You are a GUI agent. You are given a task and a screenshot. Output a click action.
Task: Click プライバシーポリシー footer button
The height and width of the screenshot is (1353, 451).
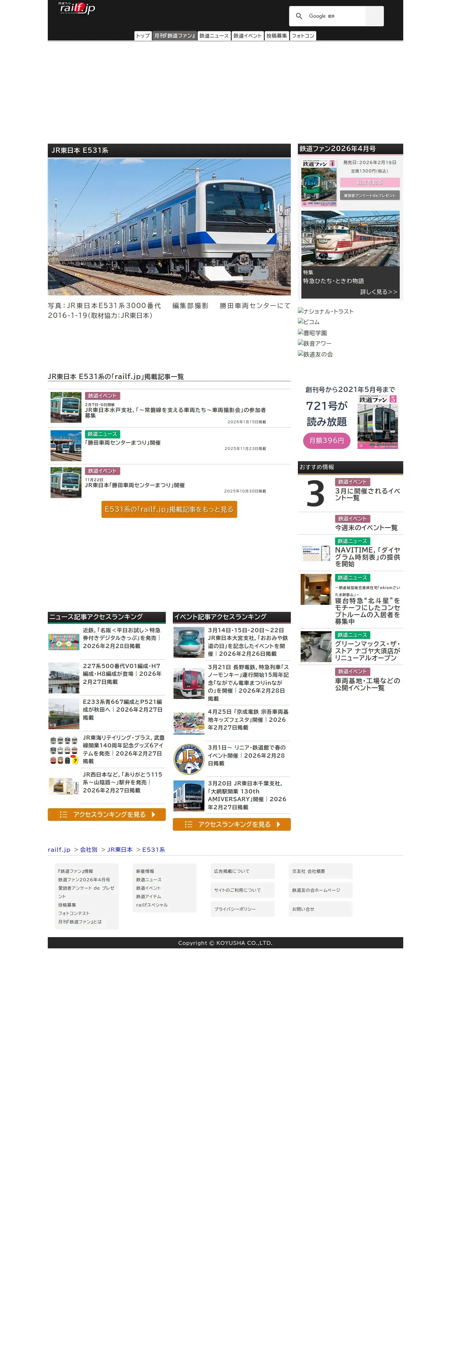coord(243,909)
